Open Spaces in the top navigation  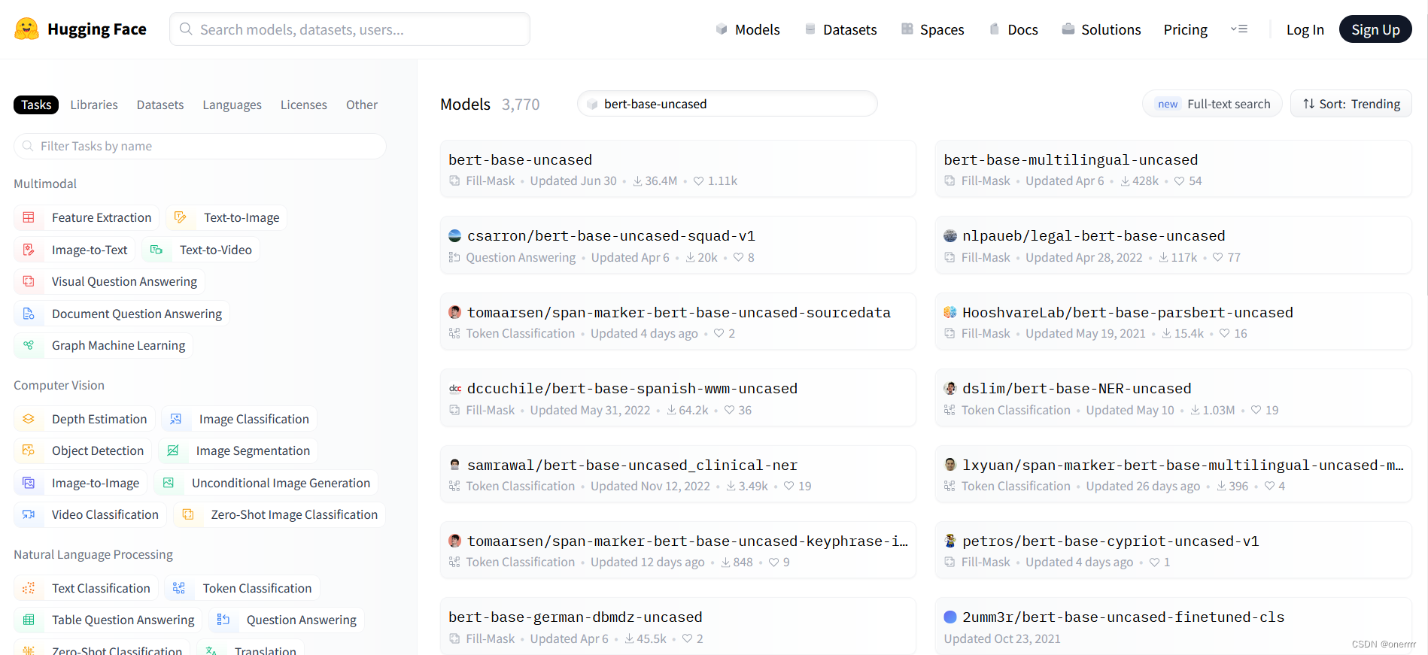932,29
